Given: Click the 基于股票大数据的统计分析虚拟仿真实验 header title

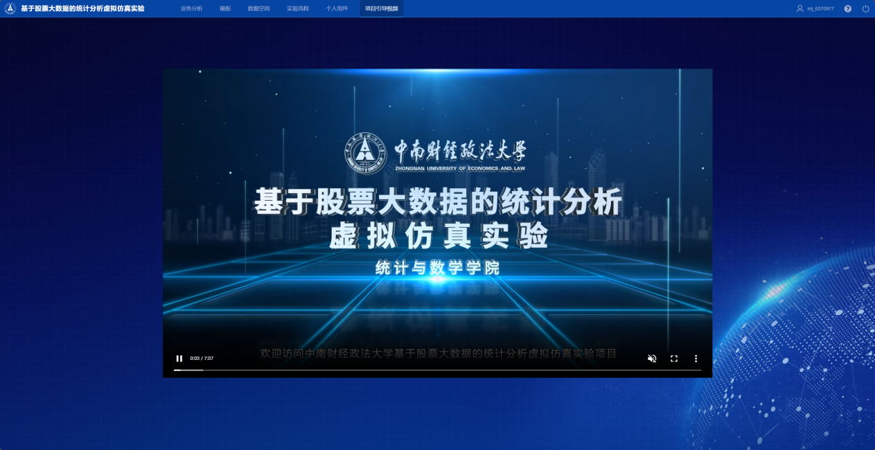Looking at the screenshot, I should click(82, 8).
